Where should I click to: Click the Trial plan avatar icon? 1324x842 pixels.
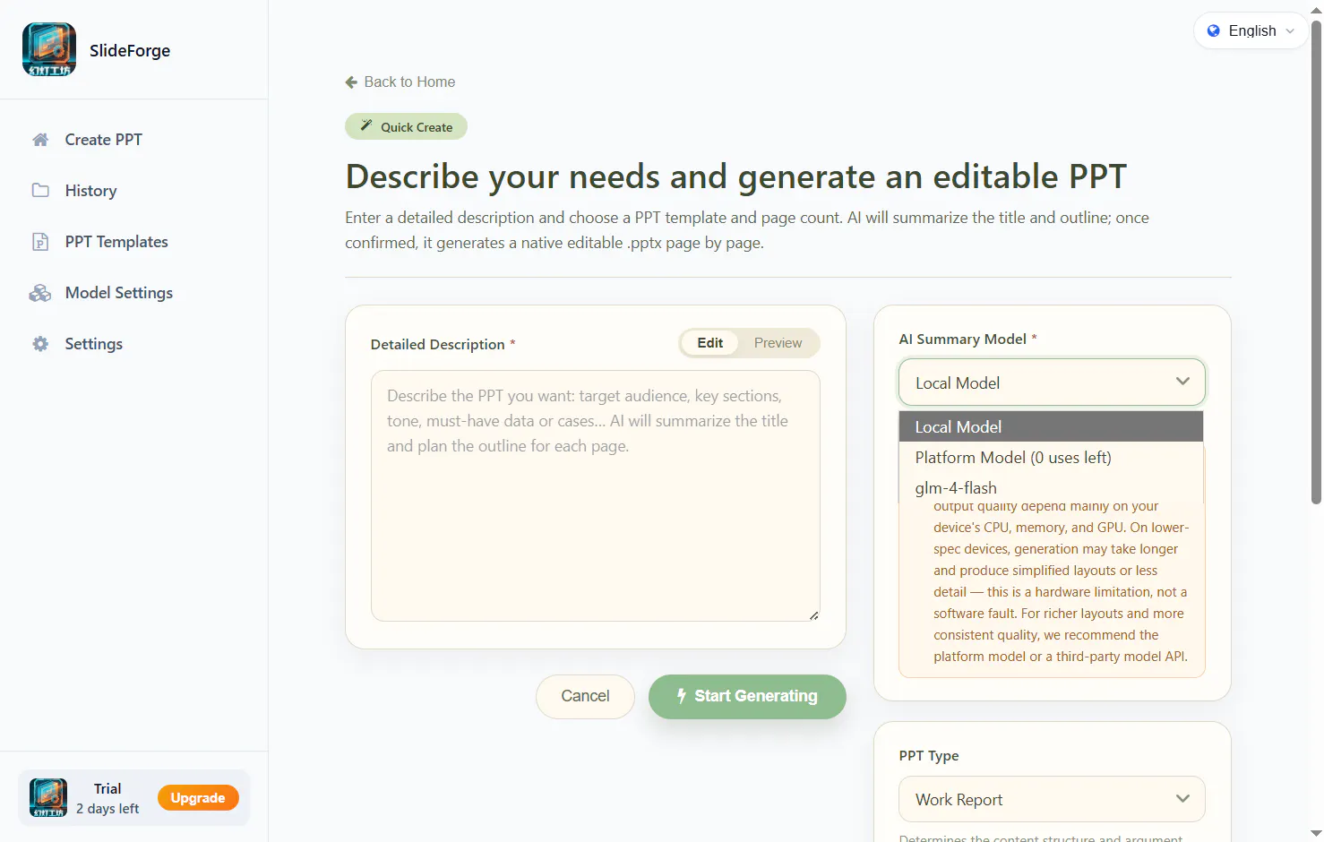(x=48, y=798)
